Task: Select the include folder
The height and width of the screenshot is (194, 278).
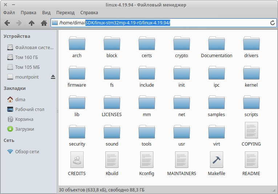Action: (146, 77)
